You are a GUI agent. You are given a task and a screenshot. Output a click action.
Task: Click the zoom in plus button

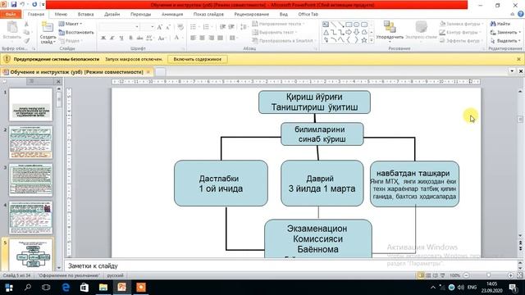510,275
